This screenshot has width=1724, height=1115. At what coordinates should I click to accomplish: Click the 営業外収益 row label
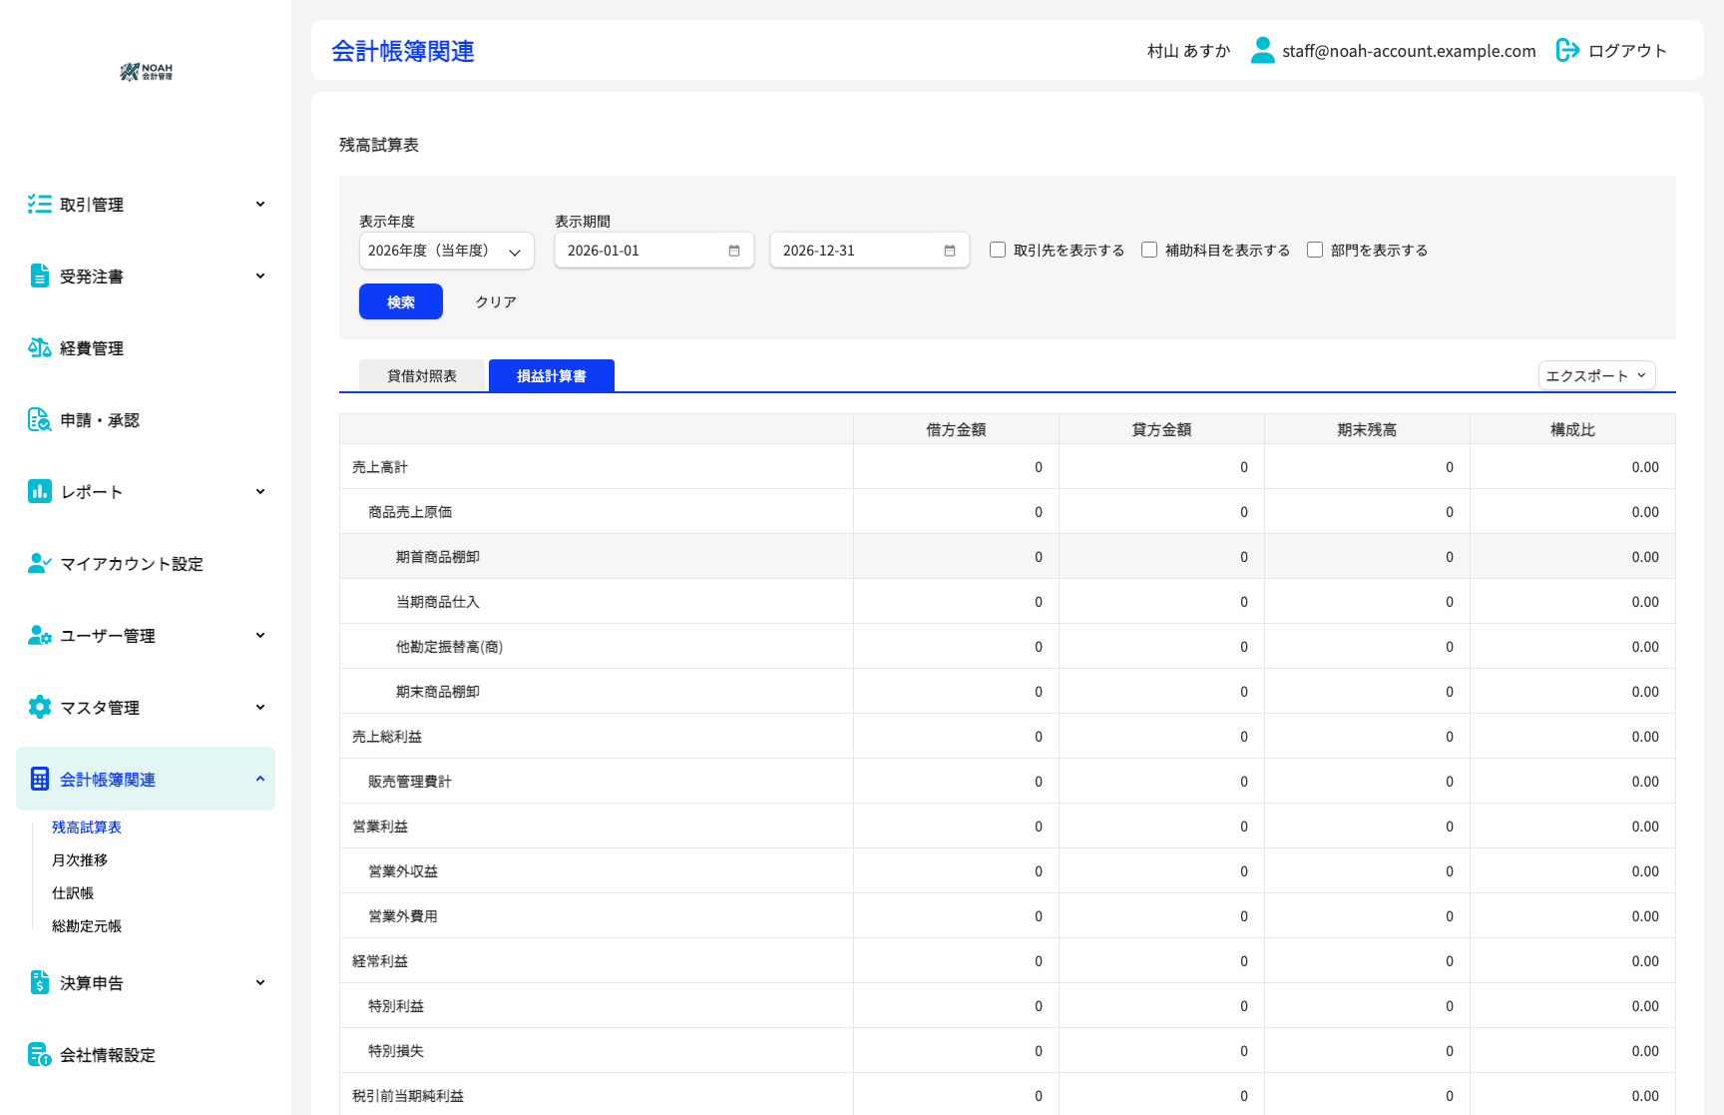403,871
